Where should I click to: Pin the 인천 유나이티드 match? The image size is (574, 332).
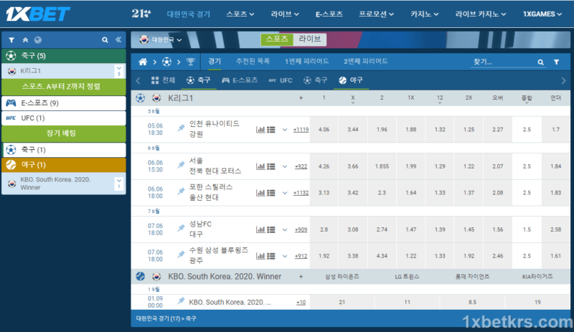181,128
